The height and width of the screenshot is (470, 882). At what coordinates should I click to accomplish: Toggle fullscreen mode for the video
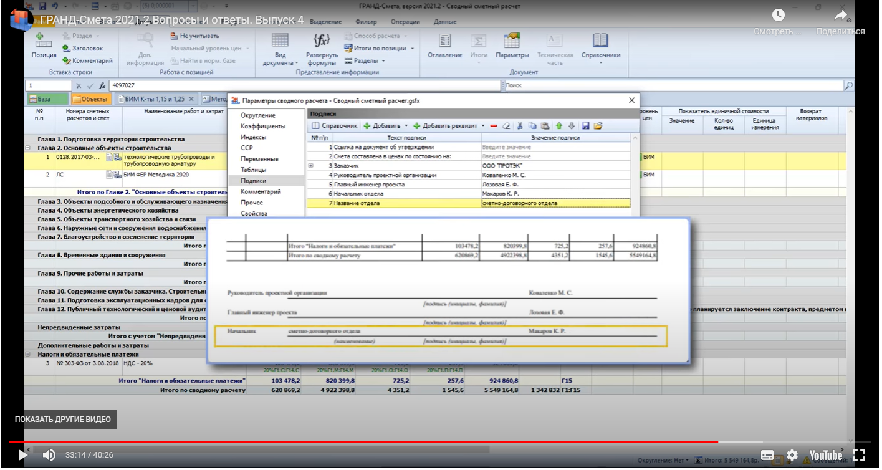859,455
